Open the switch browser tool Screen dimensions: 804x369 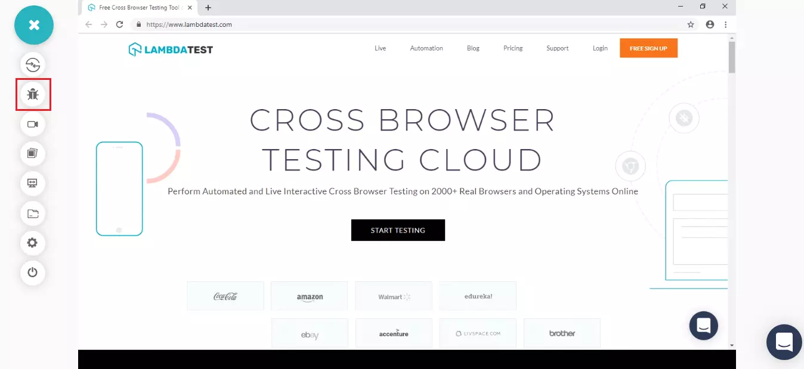pos(33,64)
